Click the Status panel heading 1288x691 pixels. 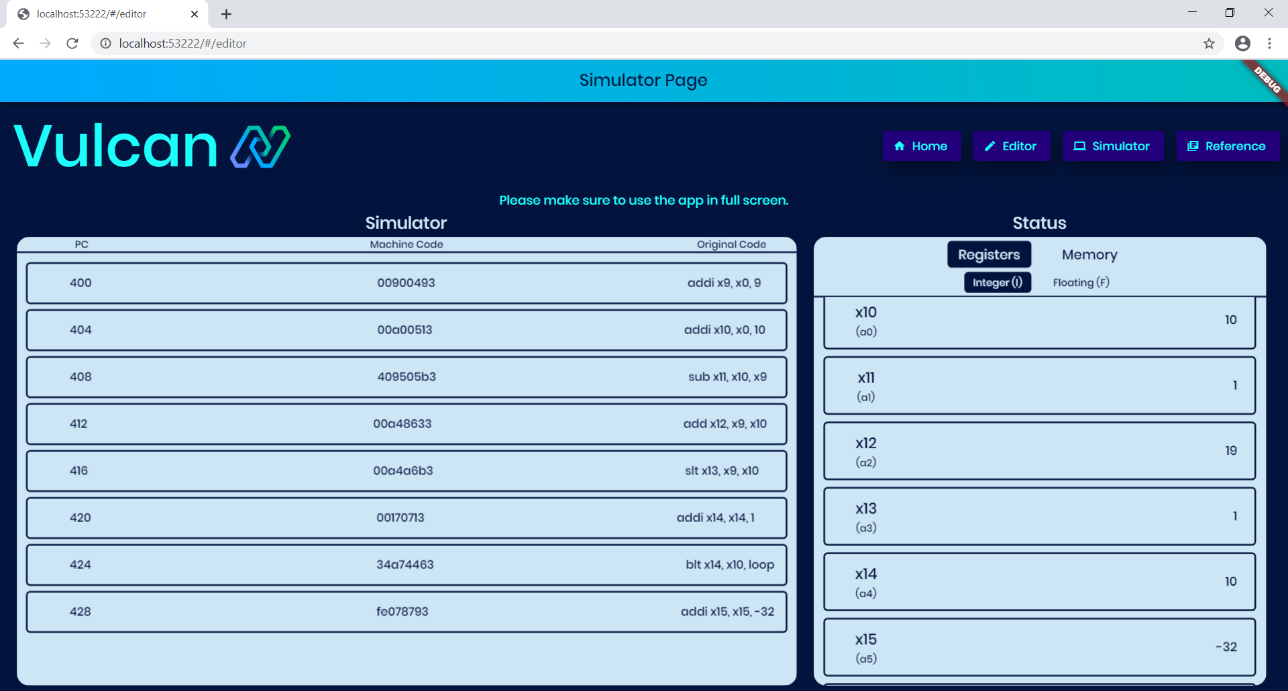coord(1039,223)
